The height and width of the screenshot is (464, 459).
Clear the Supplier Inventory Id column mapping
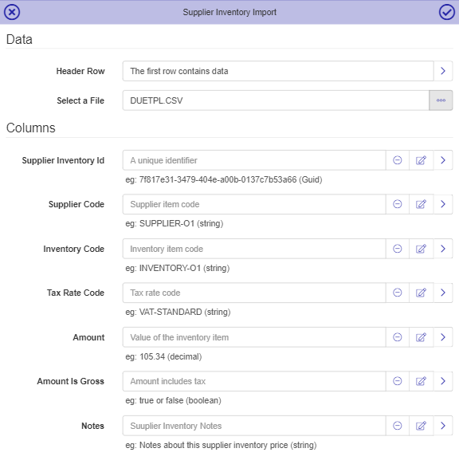[398, 160]
